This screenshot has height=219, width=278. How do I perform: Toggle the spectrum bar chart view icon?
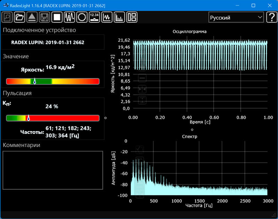point(120,17)
